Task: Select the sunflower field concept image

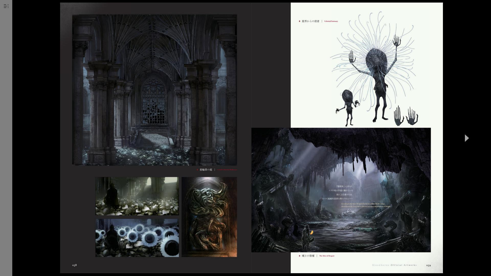Action: coord(137,238)
